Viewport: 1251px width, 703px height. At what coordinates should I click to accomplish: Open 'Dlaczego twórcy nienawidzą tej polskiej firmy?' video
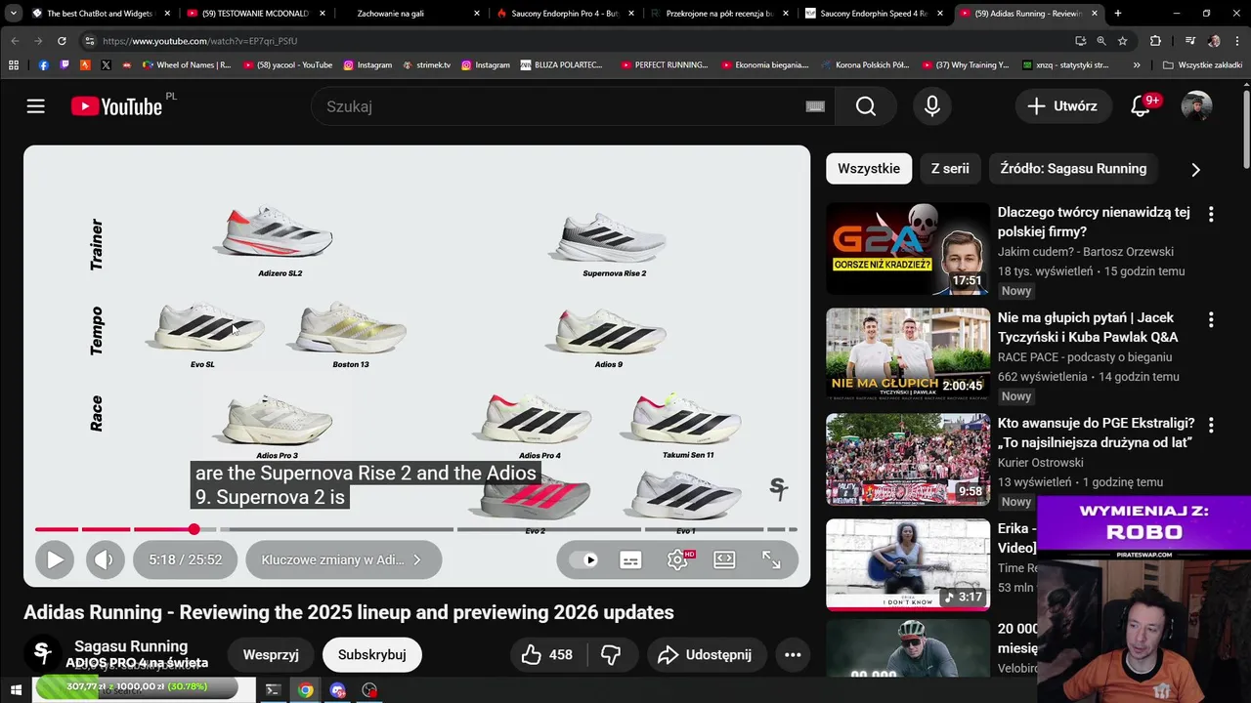click(x=1094, y=222)
